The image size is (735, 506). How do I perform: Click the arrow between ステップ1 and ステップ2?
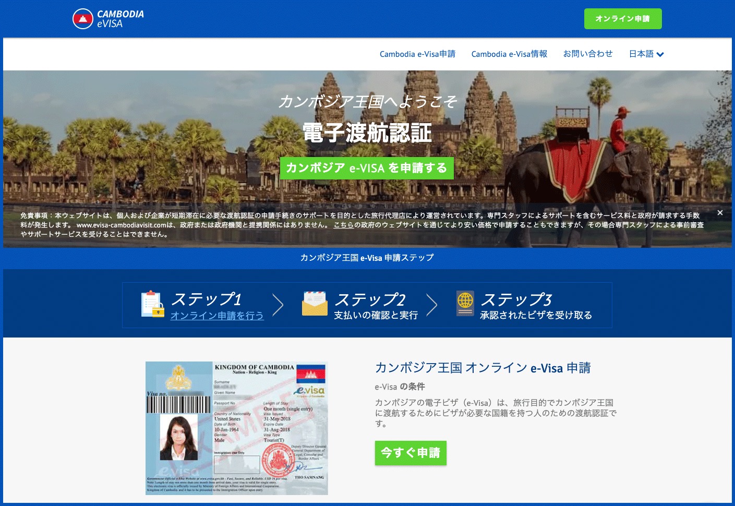click(278, 305)
